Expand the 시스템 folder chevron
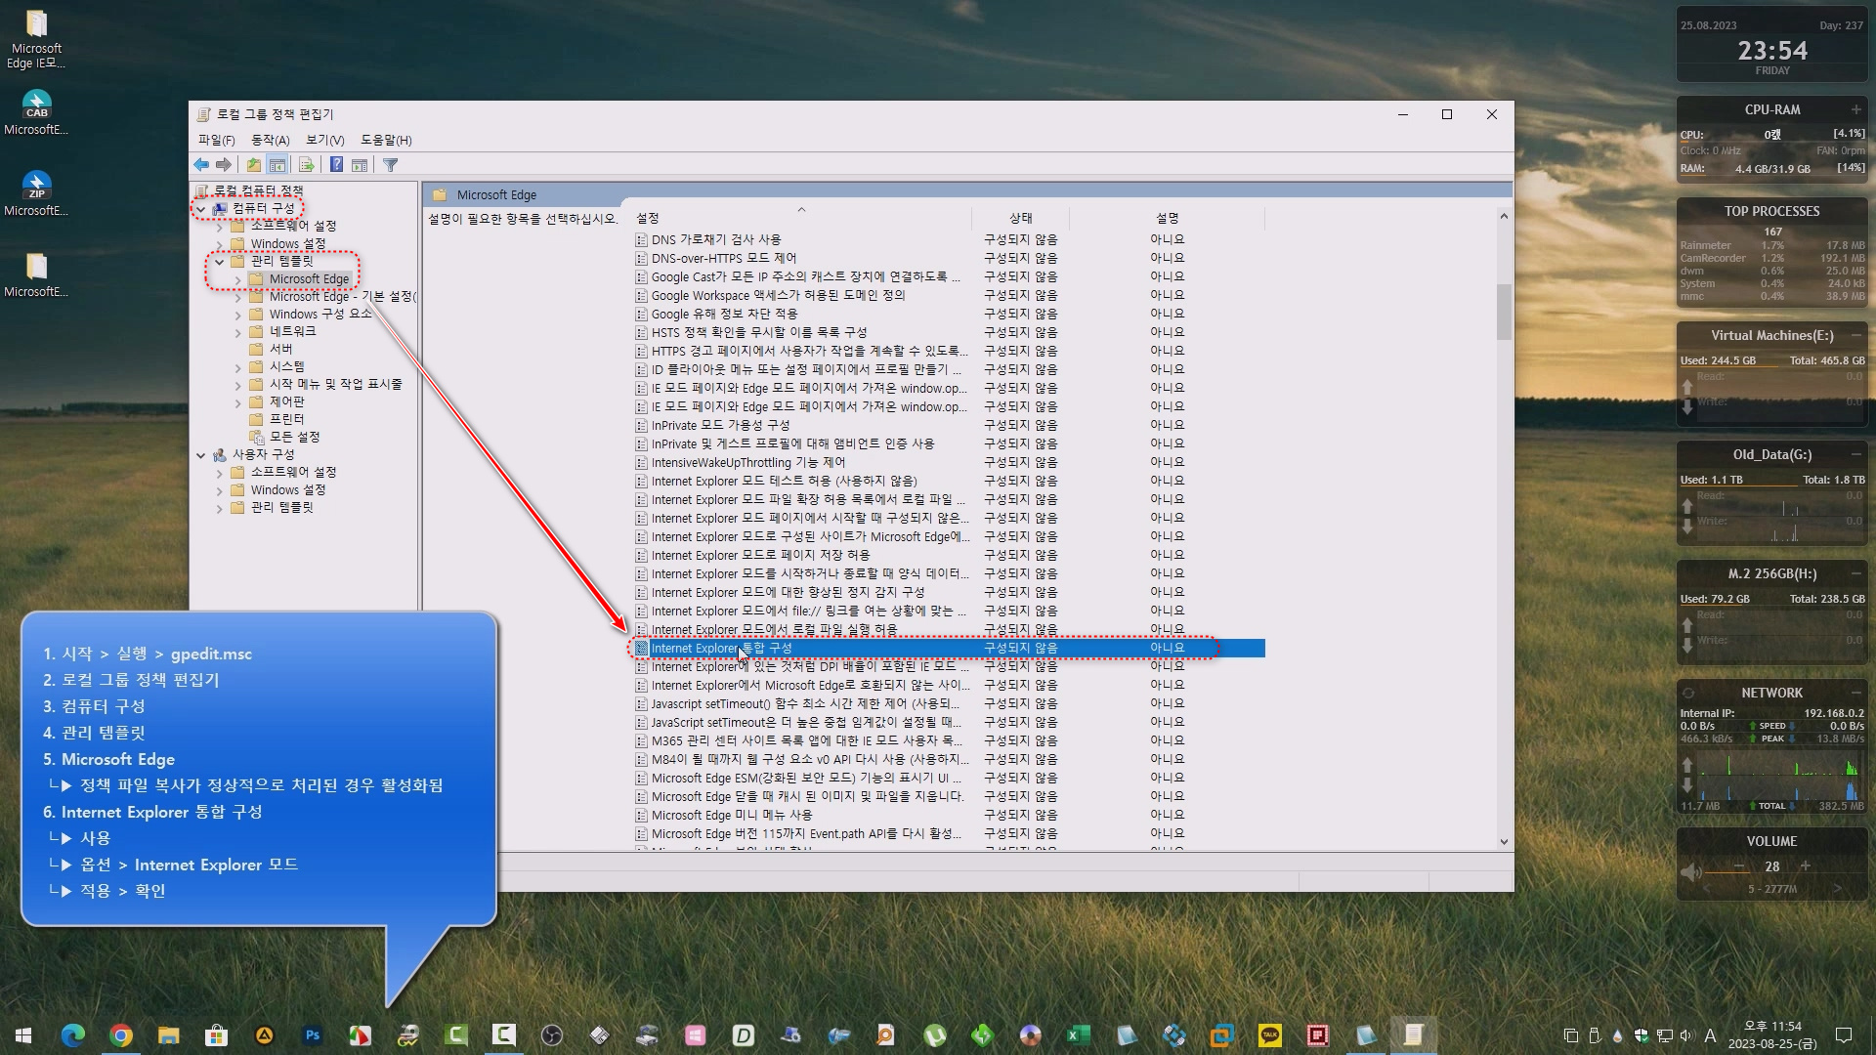1876x1055 pixels. coord(238,367)
